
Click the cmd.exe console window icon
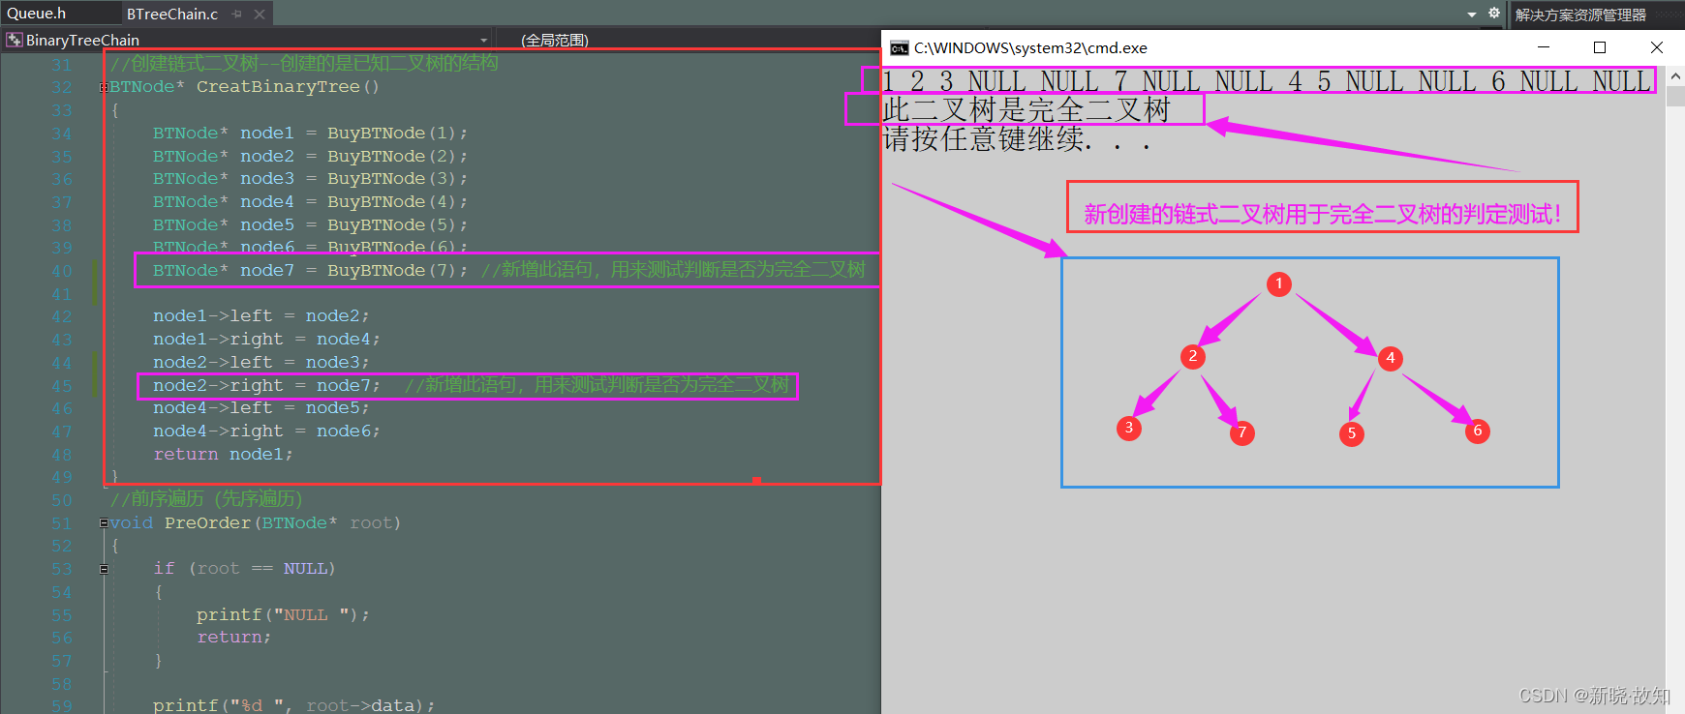coord(900,48)
